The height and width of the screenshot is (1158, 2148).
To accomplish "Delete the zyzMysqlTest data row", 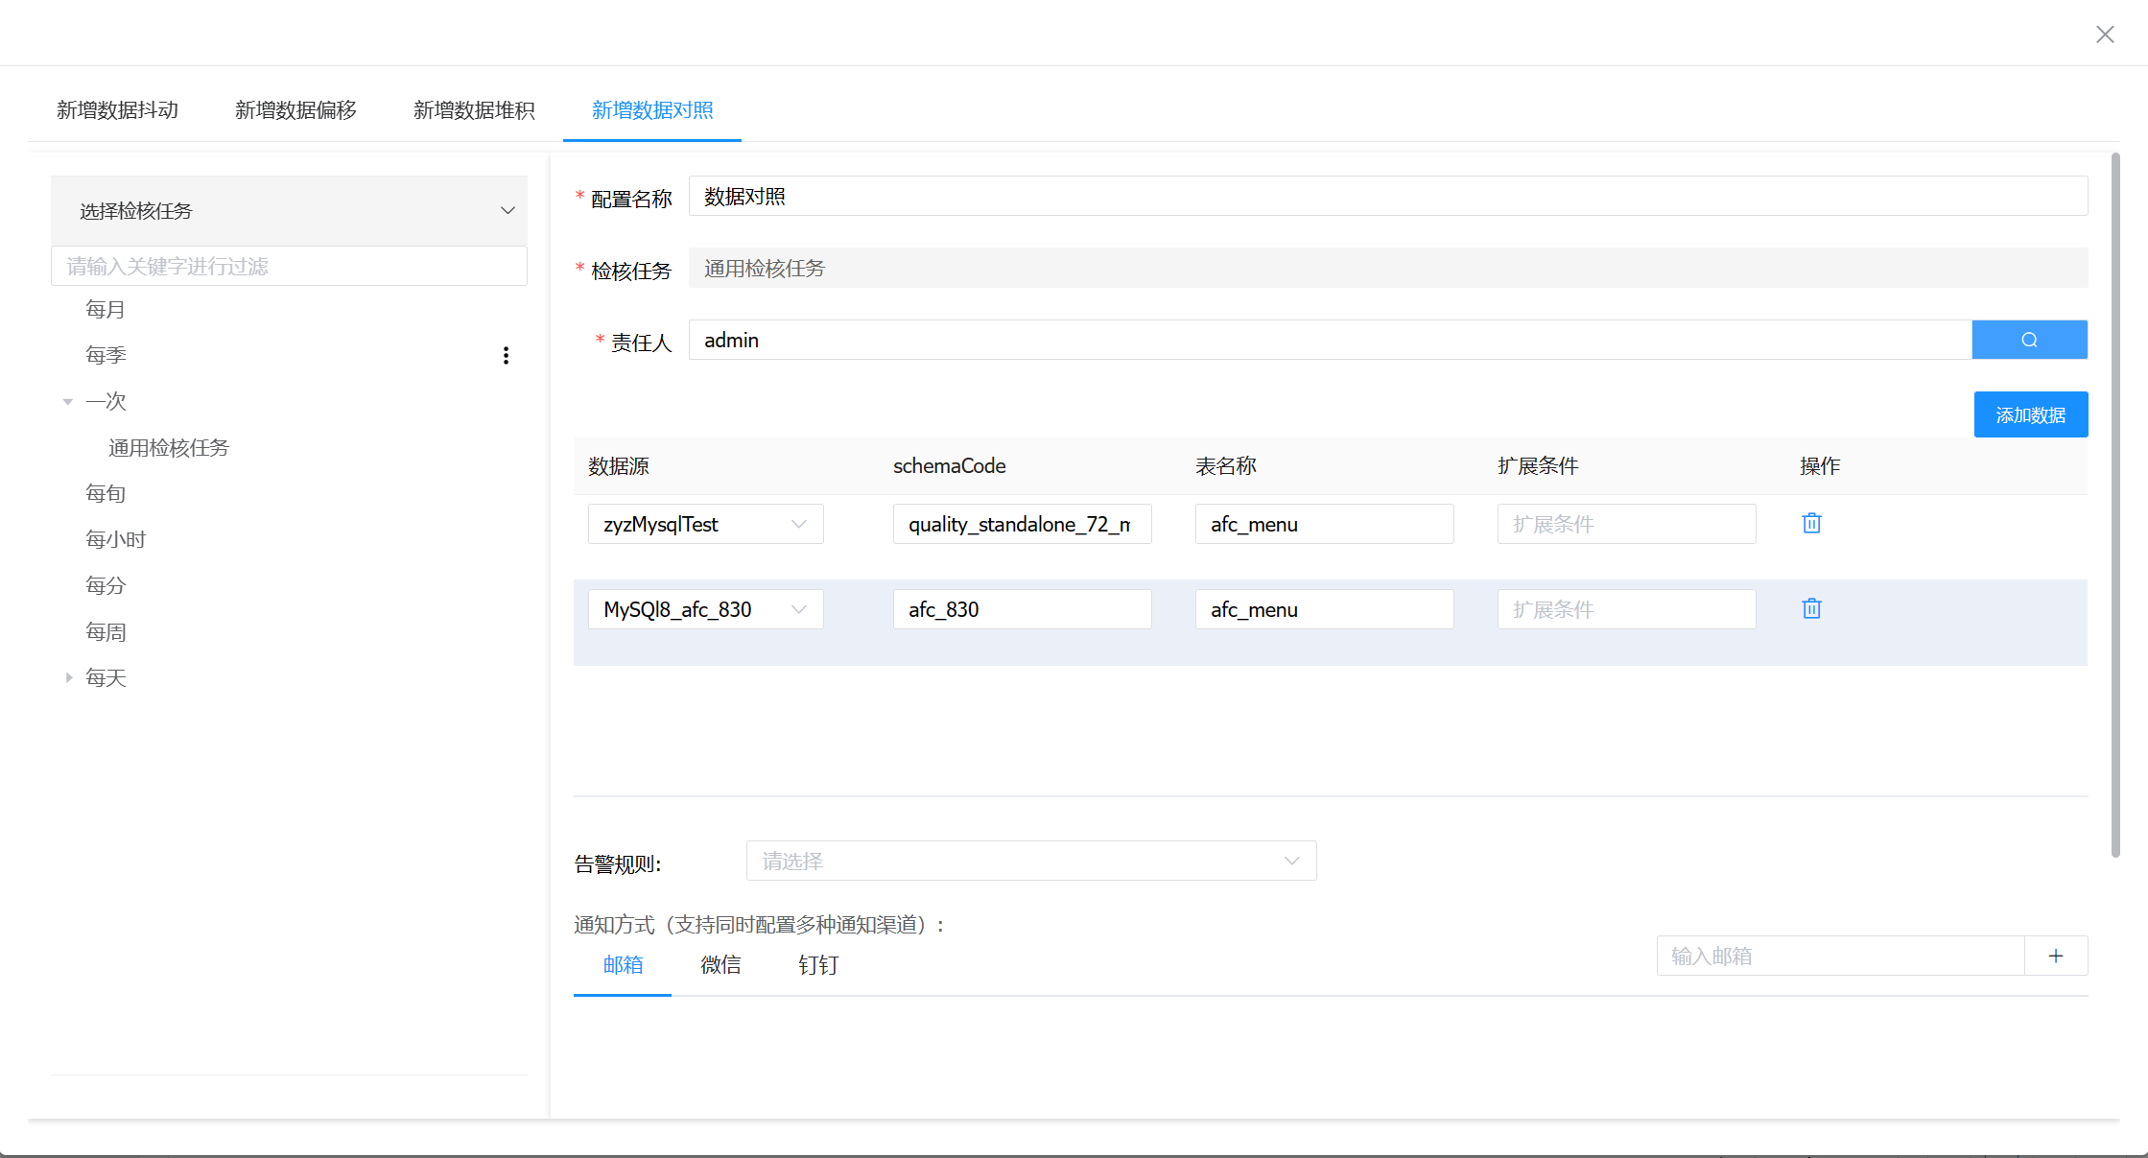I will (1811, 523).
